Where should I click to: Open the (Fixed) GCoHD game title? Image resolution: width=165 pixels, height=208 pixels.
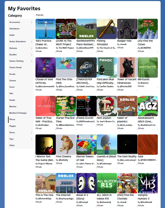point(85,118)
